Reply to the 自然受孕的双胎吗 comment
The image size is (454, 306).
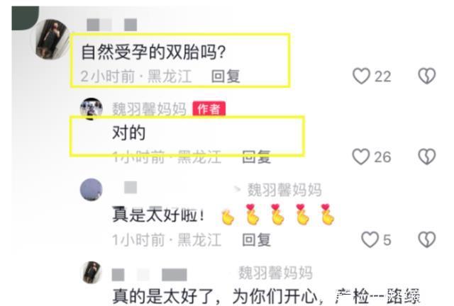[x=226, y=76]
